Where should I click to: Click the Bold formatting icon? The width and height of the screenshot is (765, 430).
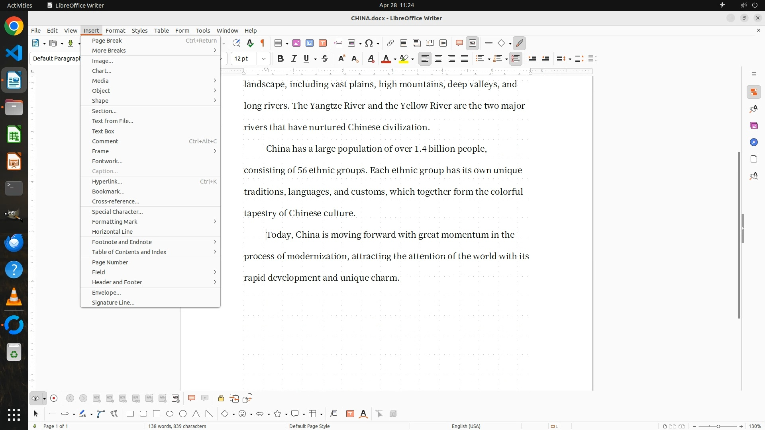click(x=280, y=59)
